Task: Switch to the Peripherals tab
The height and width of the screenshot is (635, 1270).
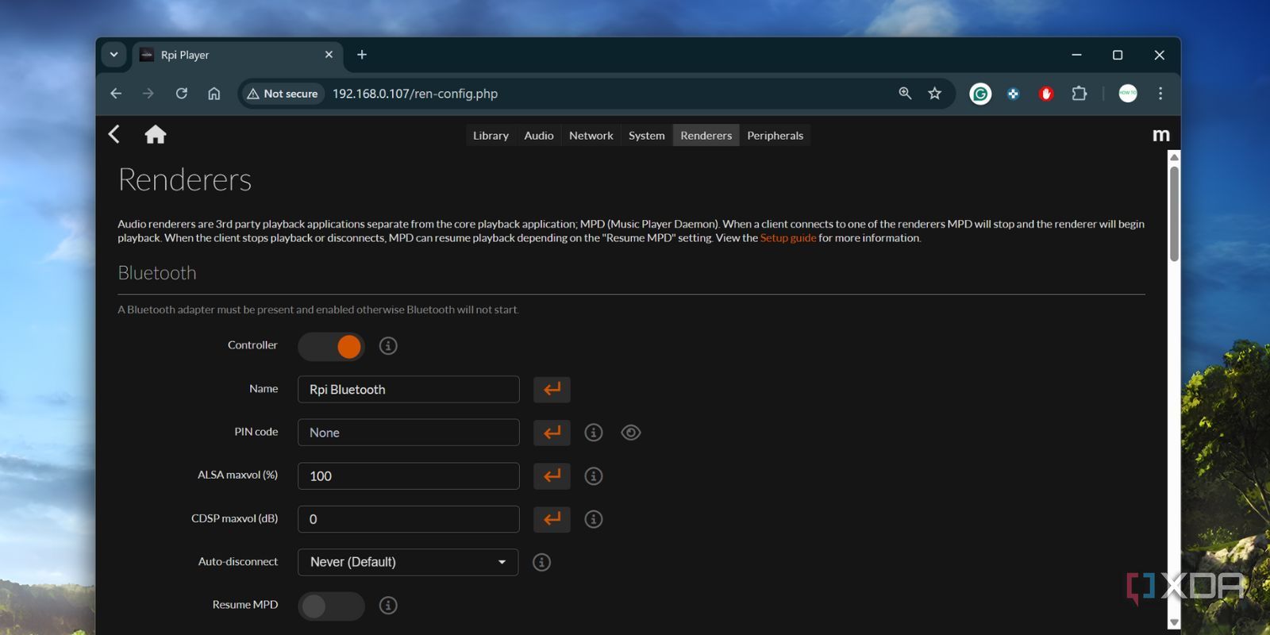Action: point(775,136)
